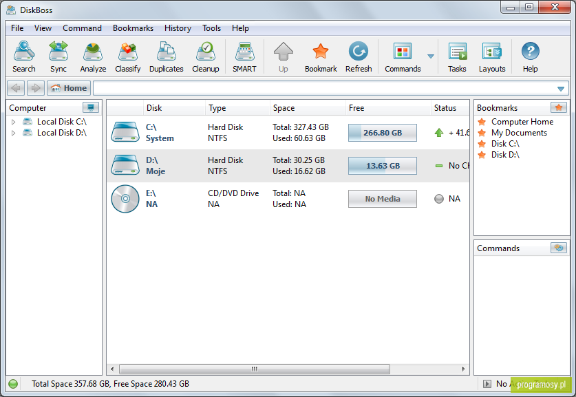Click the Computer panel monitor icon
Screen dimensions: 576x397
pos(91,107)
